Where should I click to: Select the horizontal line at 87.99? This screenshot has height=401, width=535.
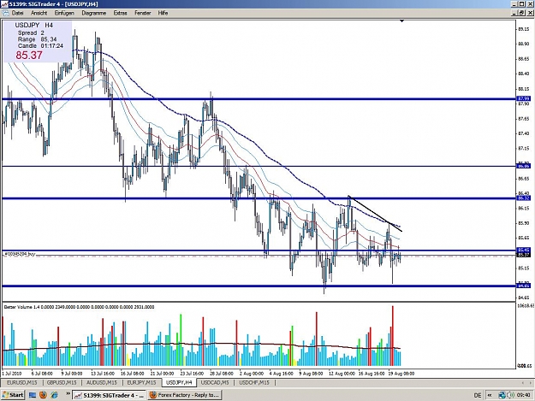click(x=259, y=99)
